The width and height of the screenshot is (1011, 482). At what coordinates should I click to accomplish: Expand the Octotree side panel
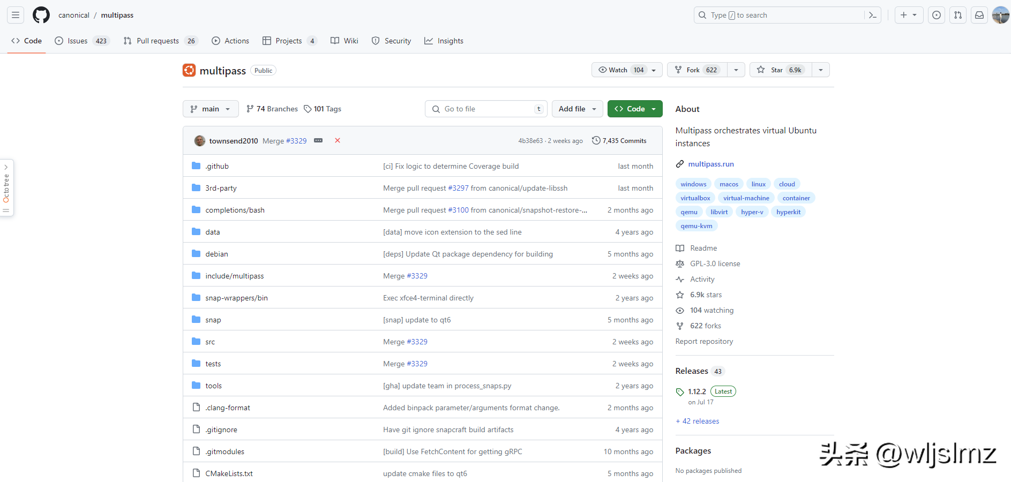coord(6,187)
